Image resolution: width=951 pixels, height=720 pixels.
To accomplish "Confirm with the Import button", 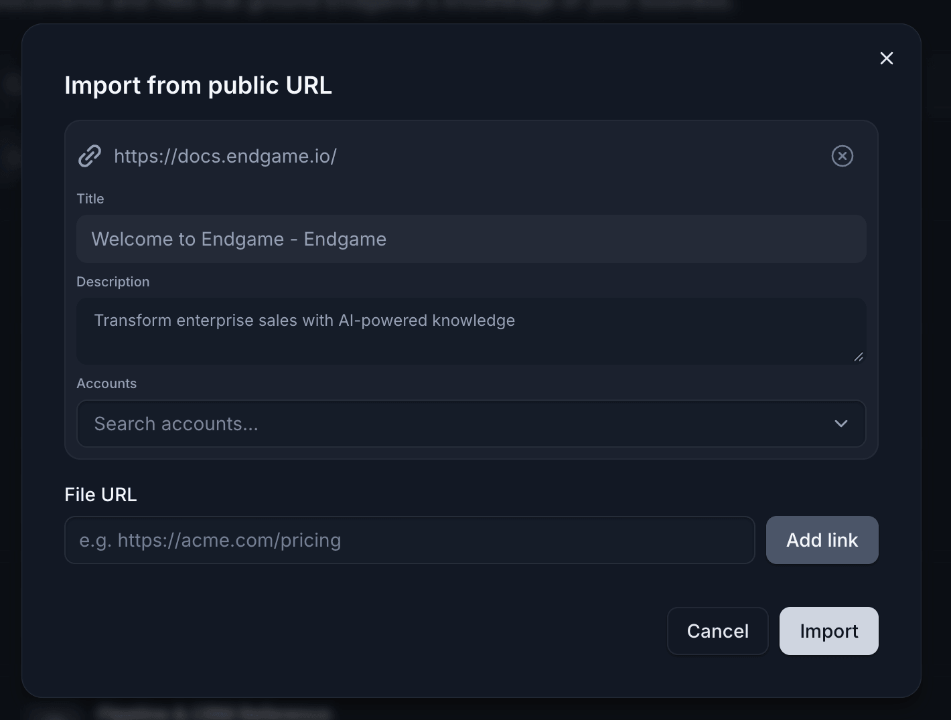I will [829, 631].
